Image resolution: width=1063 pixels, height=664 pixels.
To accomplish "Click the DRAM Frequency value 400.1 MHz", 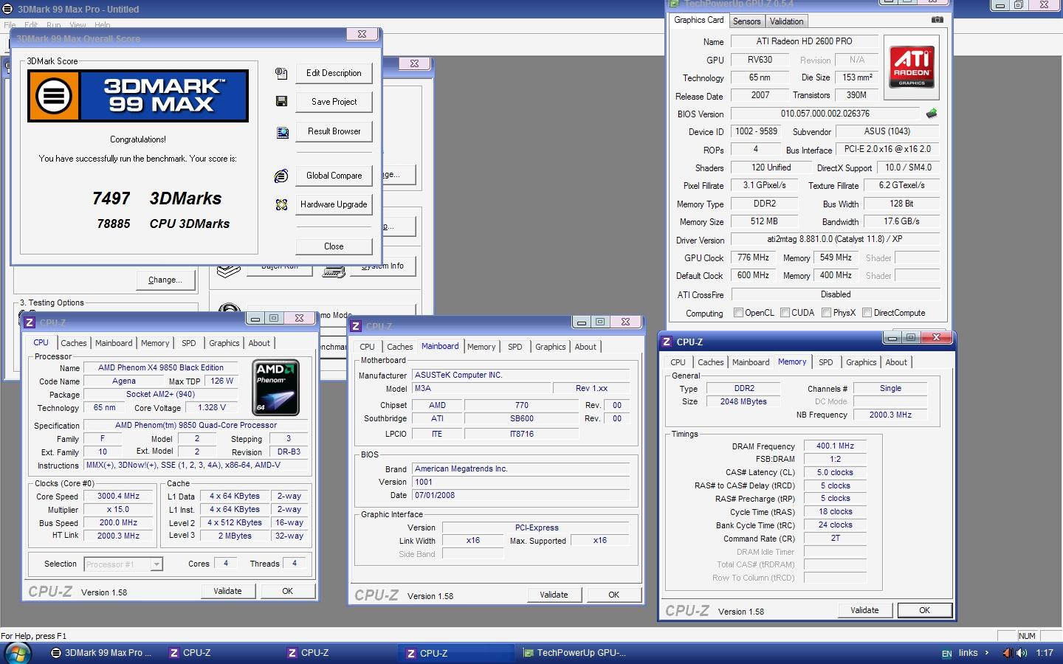I will point(835,446).
